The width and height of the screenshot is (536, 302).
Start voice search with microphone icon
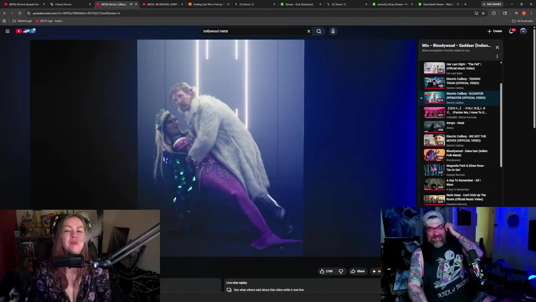click(333, 31)
